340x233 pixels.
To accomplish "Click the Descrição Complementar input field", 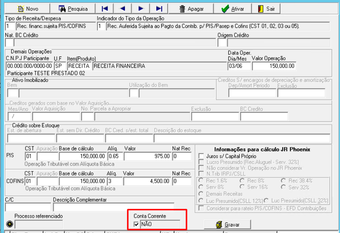I will pos(113,207).
